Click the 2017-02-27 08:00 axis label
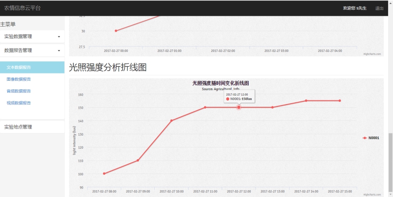The image size is (393, 197). [x=104, y=192]
